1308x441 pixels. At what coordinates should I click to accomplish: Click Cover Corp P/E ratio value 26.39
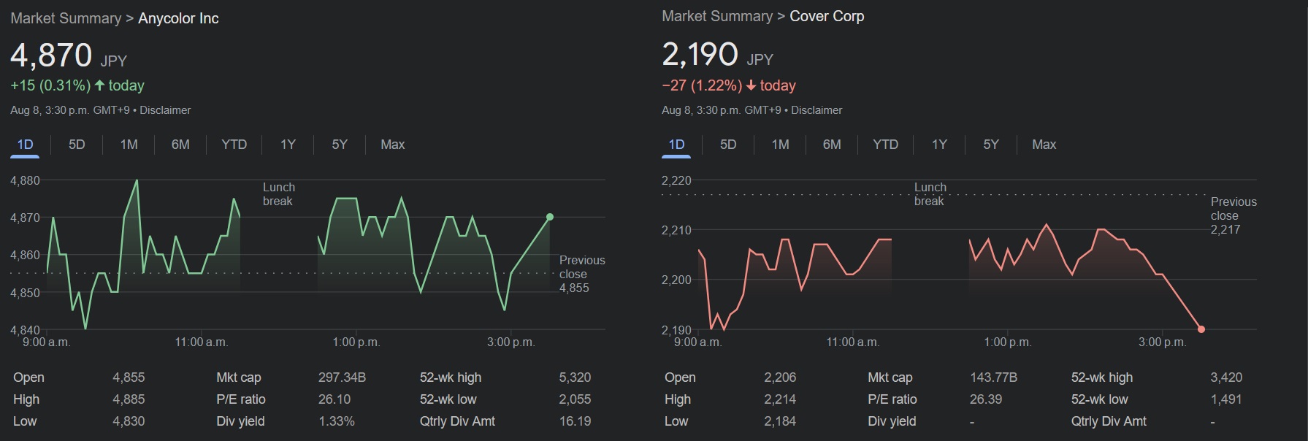986,399
